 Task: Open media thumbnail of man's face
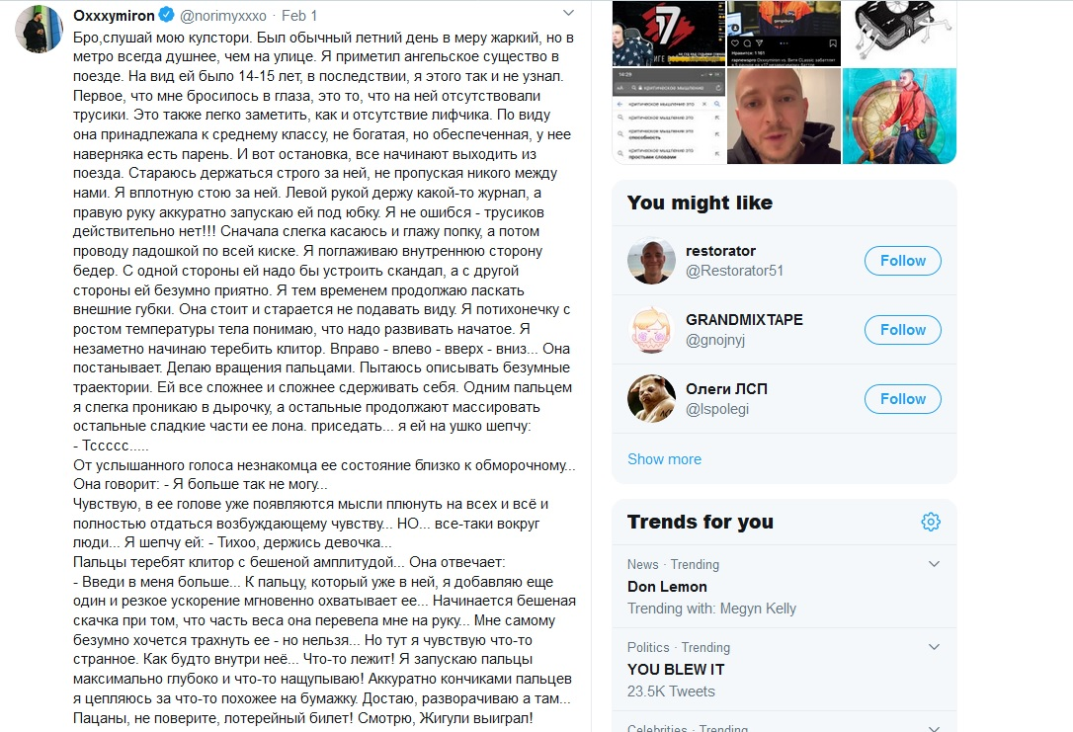coord(784,116)
